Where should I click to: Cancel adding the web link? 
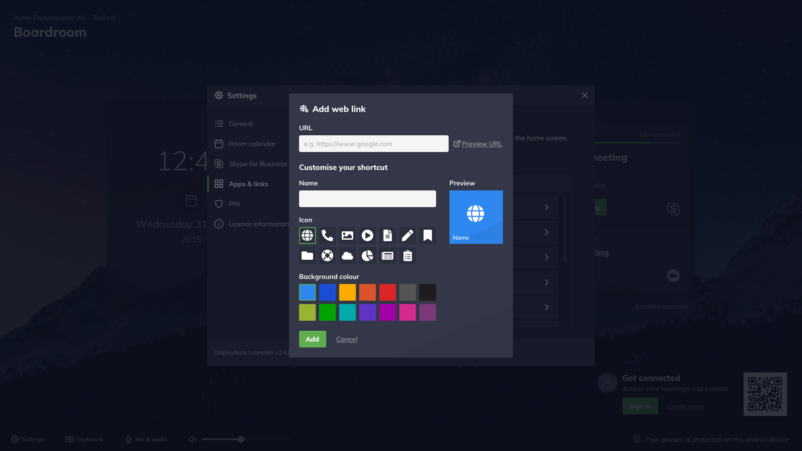tap(346, 339)
